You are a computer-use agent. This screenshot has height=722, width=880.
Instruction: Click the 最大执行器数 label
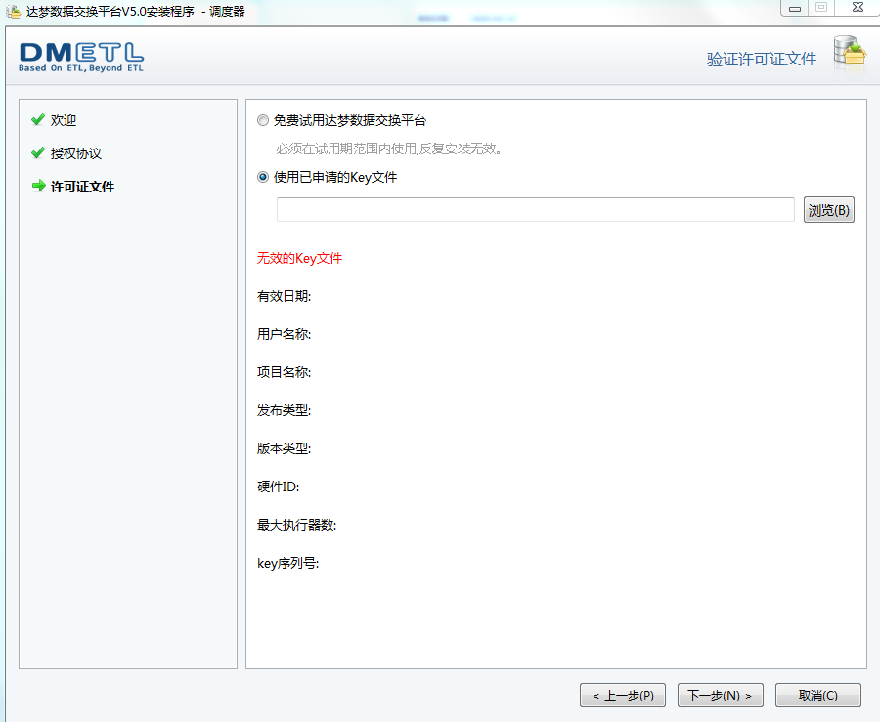297,526
